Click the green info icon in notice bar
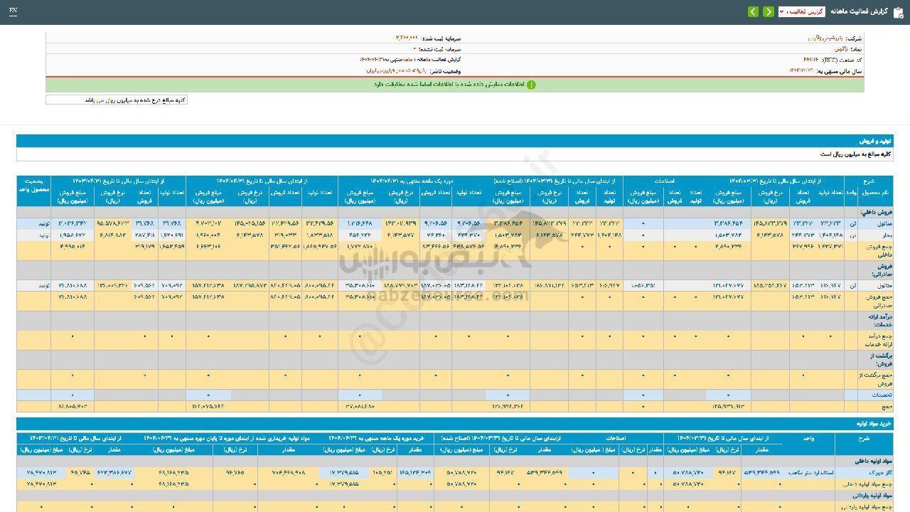Image resolution: width=910 pixels, height=512 pixels. click(x=531, y=85)
